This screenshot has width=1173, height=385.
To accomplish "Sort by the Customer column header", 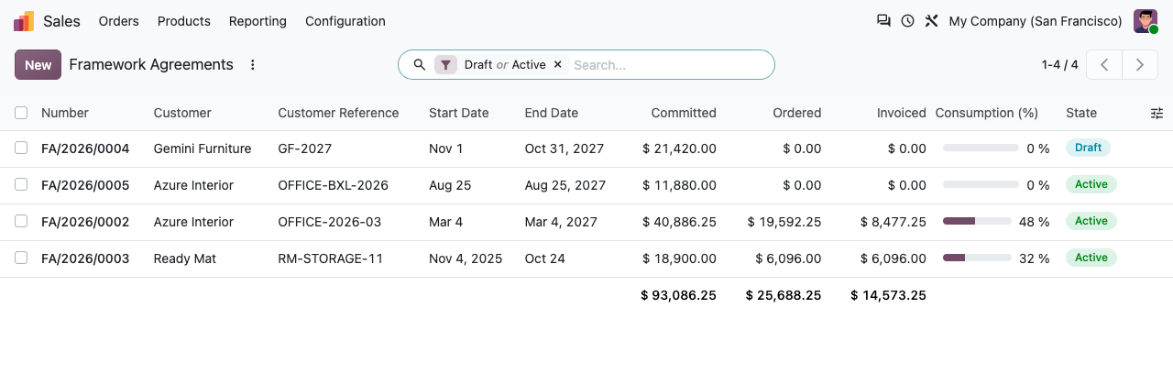I will [x=182, y=113].
